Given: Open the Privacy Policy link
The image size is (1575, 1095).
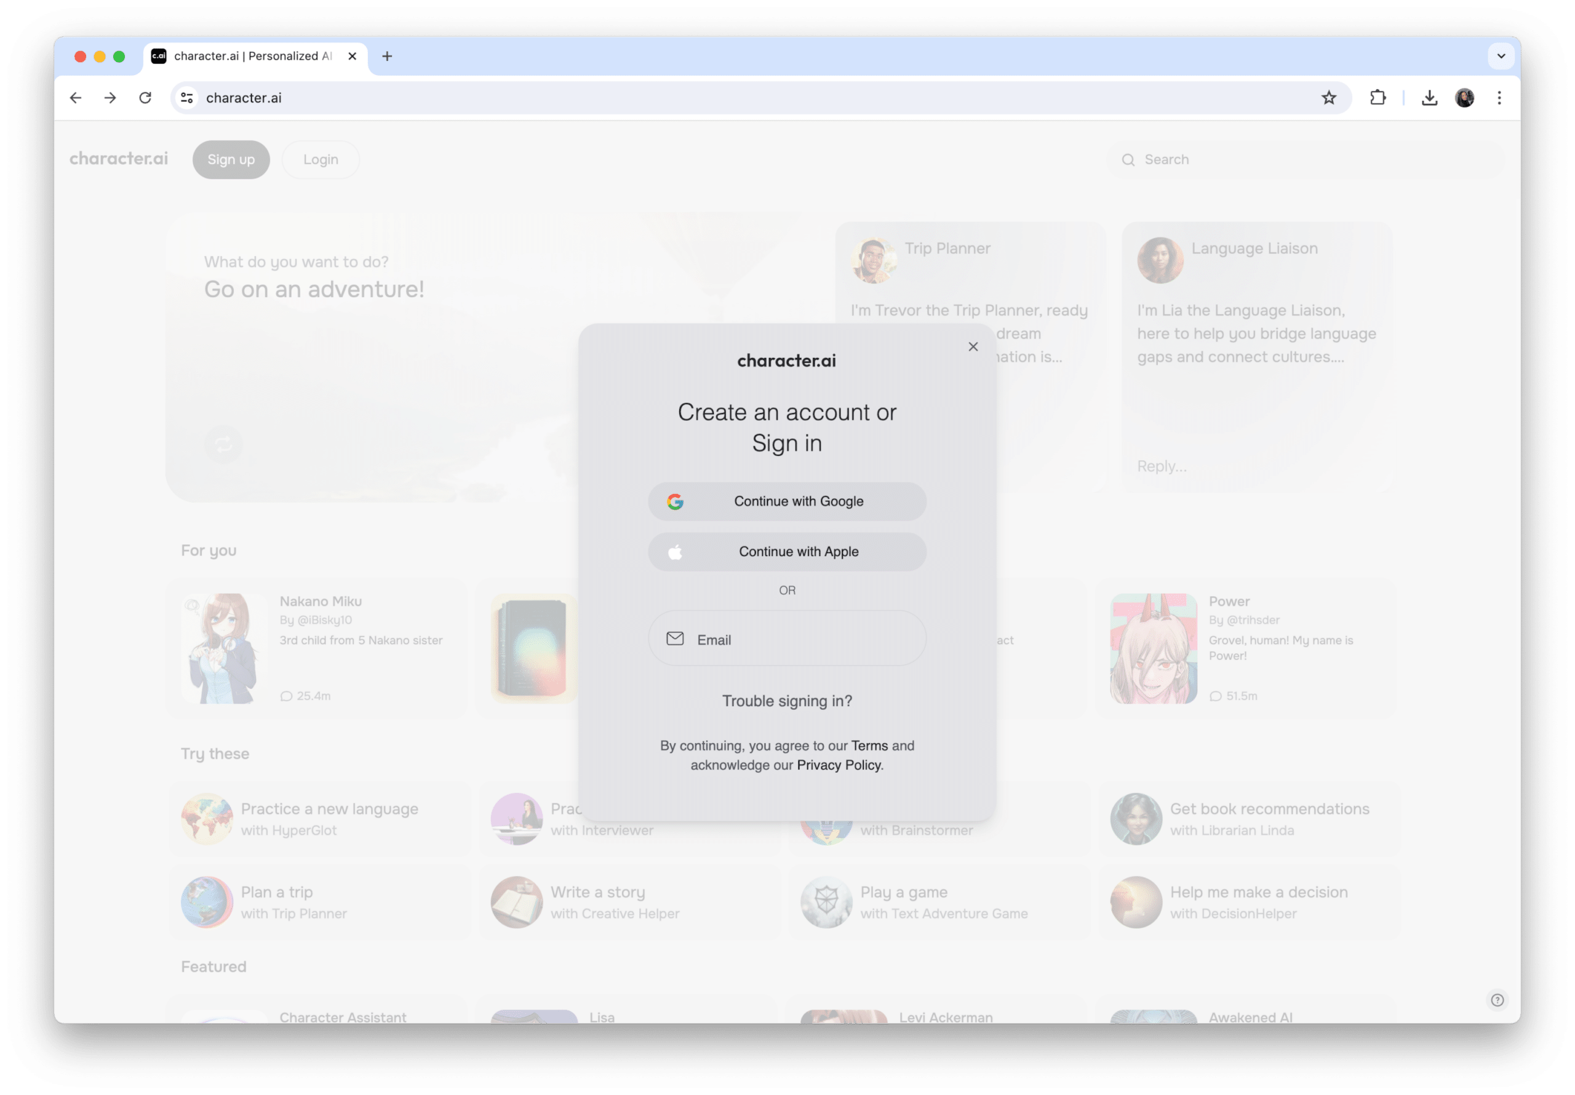Looking at the screenshot, I should click(x=839, y=765).
